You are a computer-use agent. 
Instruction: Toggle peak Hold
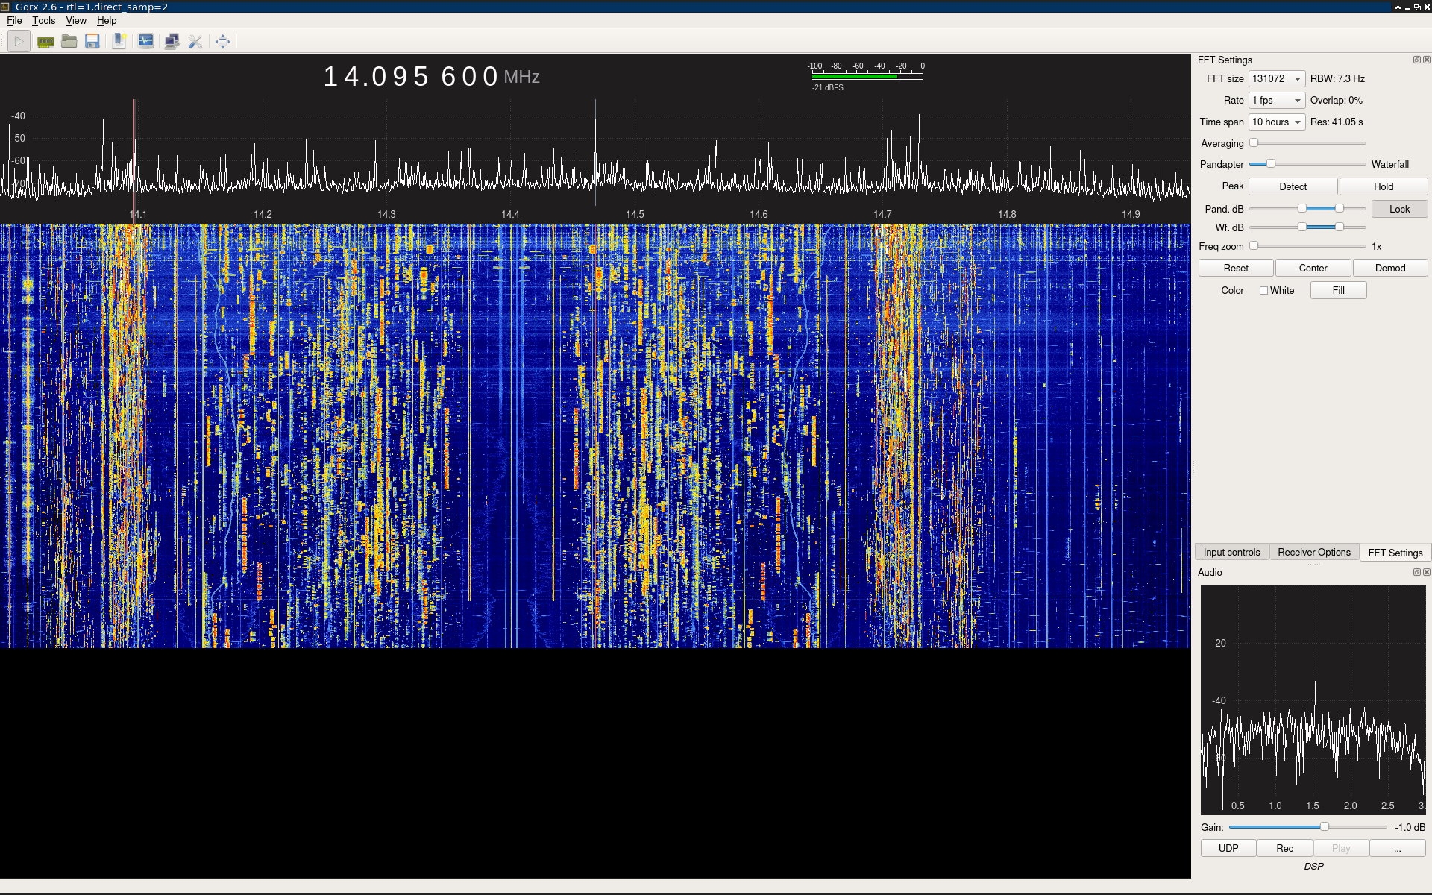pos(1384,186)
